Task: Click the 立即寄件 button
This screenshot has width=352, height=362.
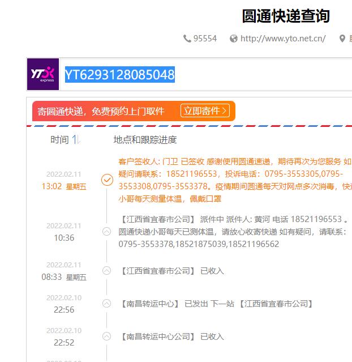Action: point(205,111)
